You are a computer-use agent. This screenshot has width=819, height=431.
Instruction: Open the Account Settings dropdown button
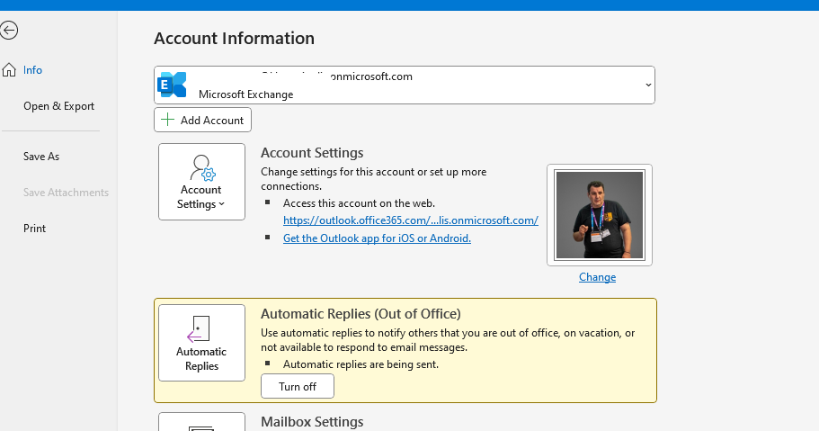[201, 182]
